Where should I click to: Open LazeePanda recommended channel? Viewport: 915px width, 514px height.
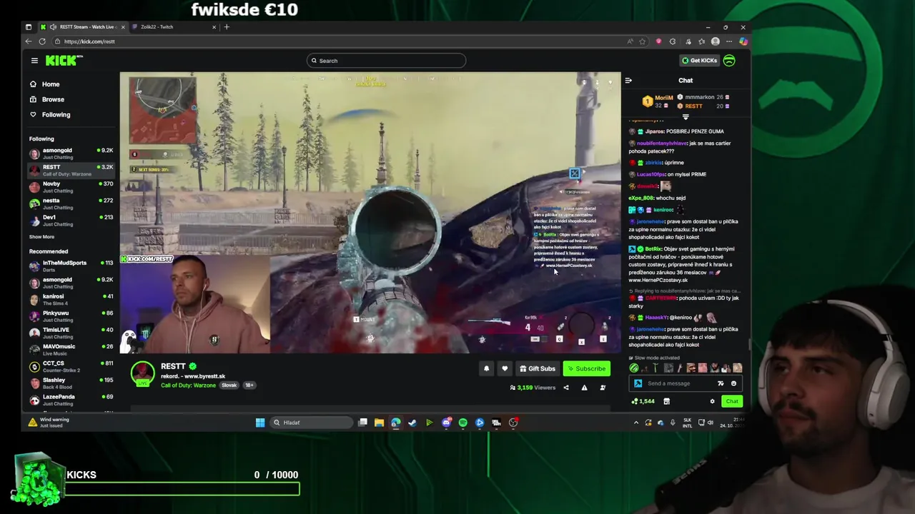(x=71, y=400)
